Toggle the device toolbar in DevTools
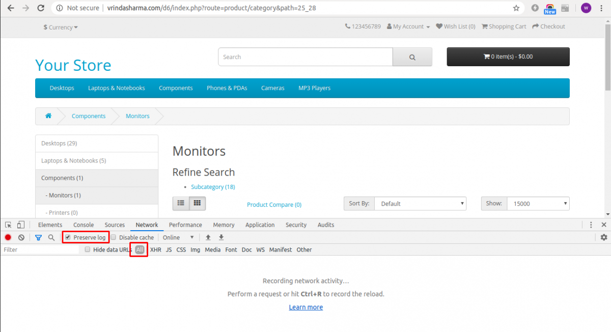Image resolution: width=611 pixels, height=332 pixels. [x=20, y=225]
